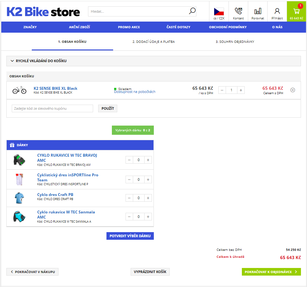Viewport: 307px width, 287px height.
Task: Click the inSPORTline jersey thumbnail
Action: (19, 179)
